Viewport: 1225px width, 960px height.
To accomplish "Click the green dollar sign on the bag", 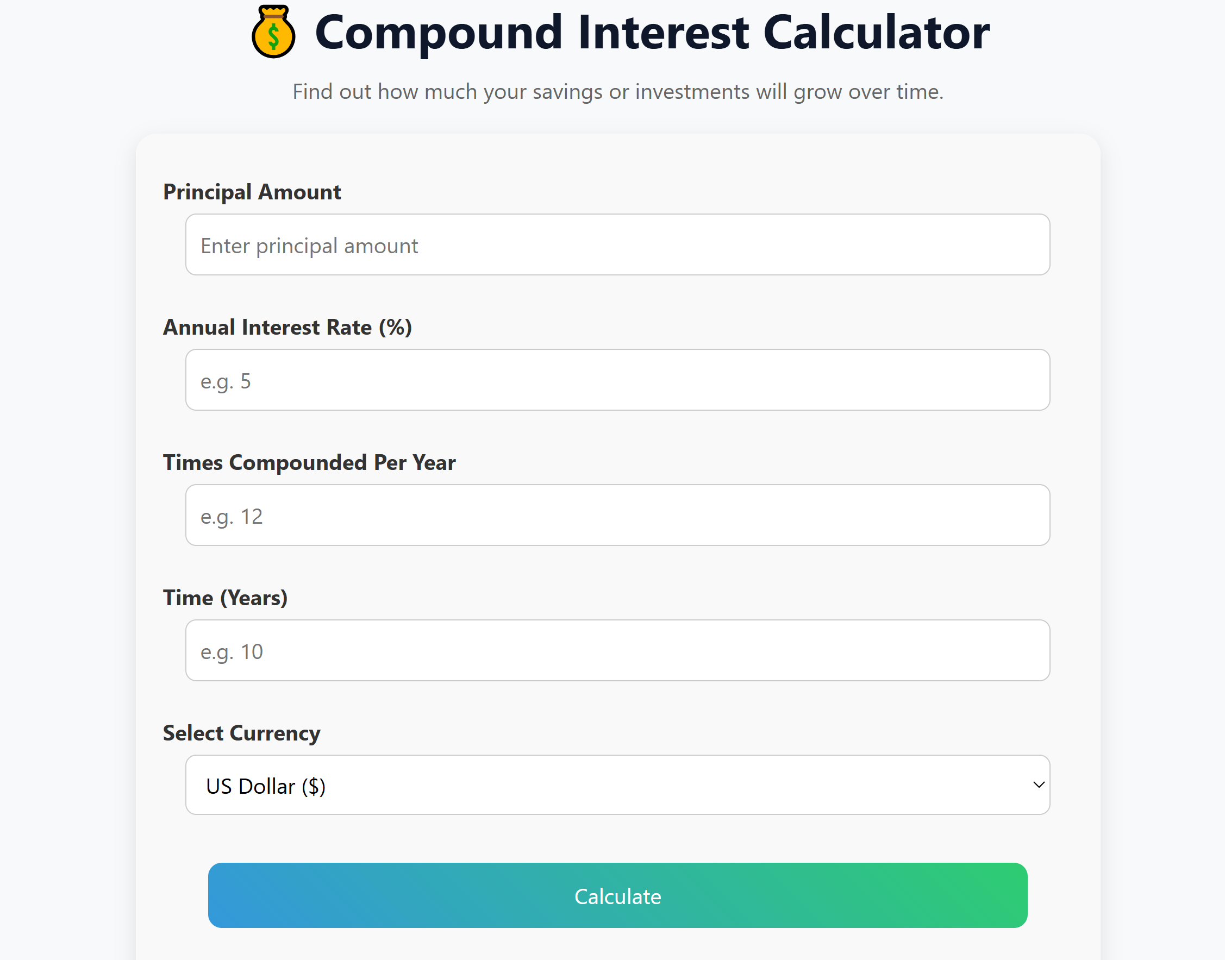I will pos(274,37).
